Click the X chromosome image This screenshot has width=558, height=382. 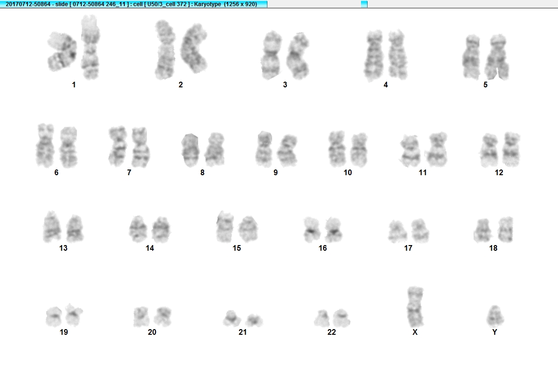click(415, 306)
